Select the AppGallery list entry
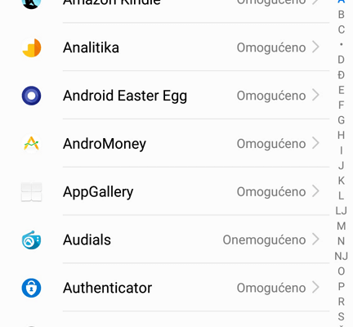 click(175, 192)
